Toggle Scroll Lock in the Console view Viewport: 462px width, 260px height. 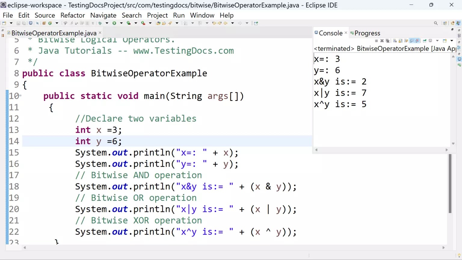coord(400,40)
